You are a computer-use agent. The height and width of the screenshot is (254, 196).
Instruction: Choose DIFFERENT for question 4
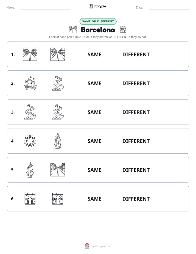click(x=136, y=141)
